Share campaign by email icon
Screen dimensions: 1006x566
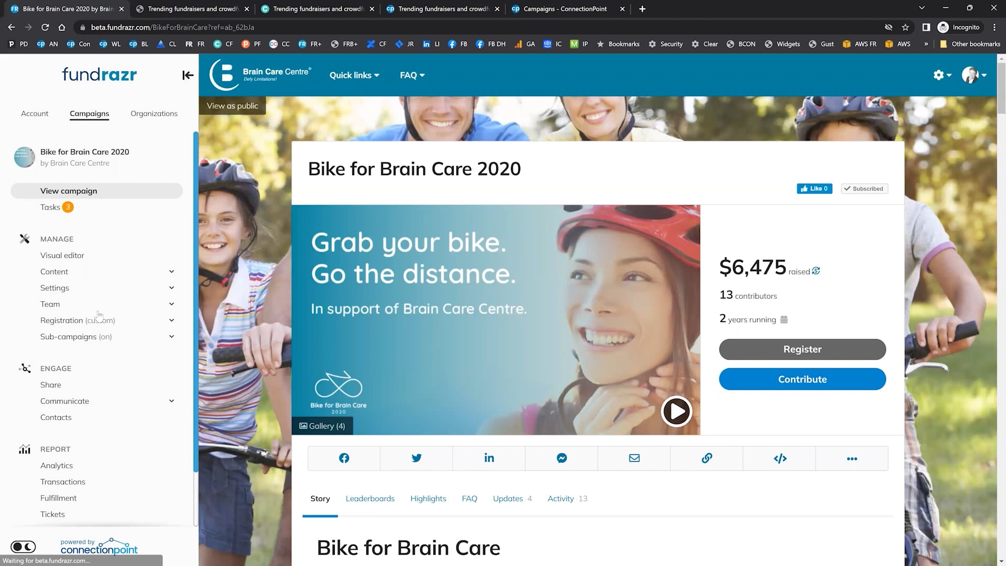(634, 459)
